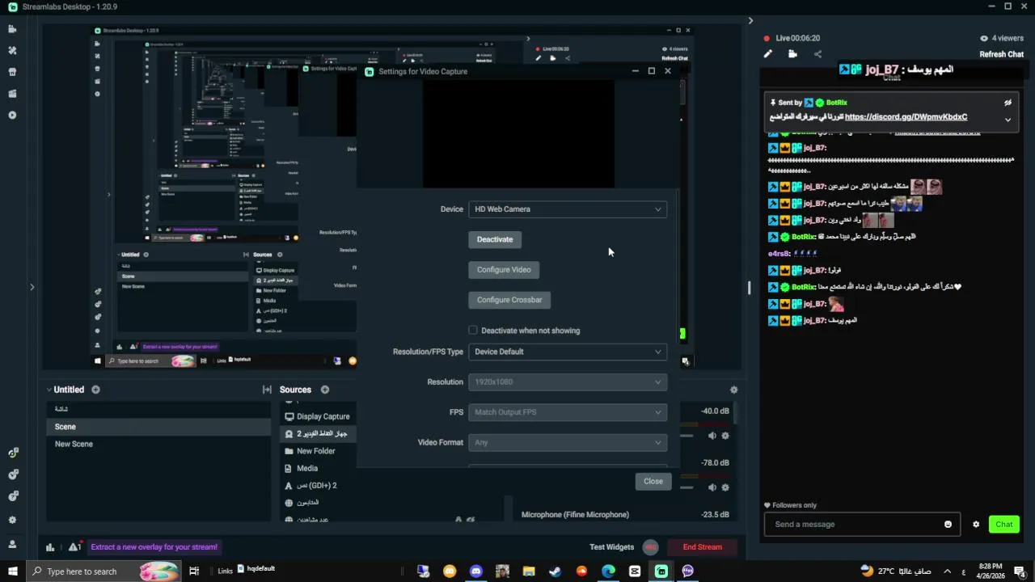1035x582 pixels.
Task: Edit stream info with pencil icon
Action: pyautogui.click(x=768, y=54)
